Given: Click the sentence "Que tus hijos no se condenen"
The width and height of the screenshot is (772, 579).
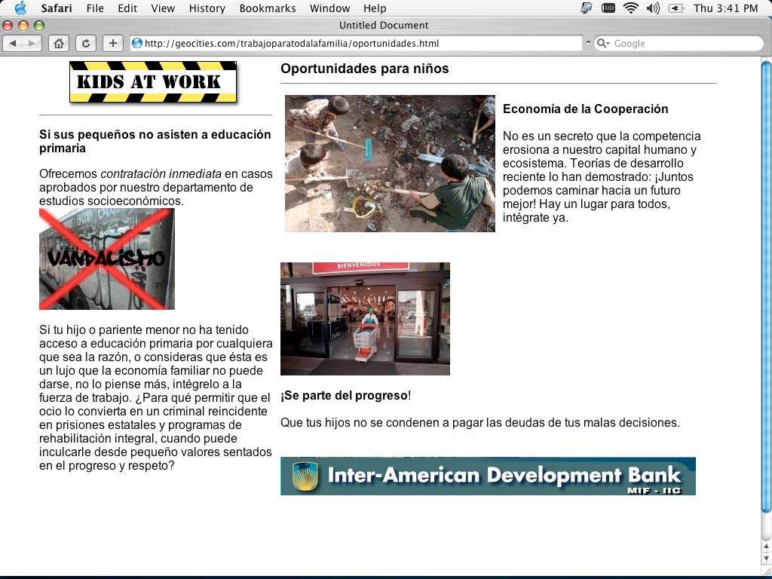Looking at the screenshot, I should [480, 422].
